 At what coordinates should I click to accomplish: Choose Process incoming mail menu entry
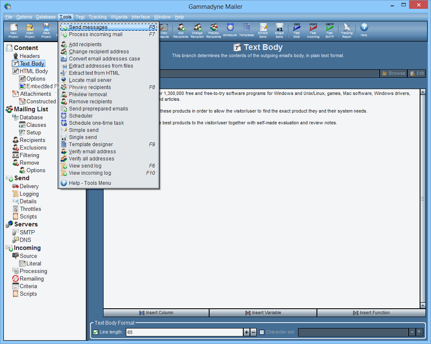[109, 34]
